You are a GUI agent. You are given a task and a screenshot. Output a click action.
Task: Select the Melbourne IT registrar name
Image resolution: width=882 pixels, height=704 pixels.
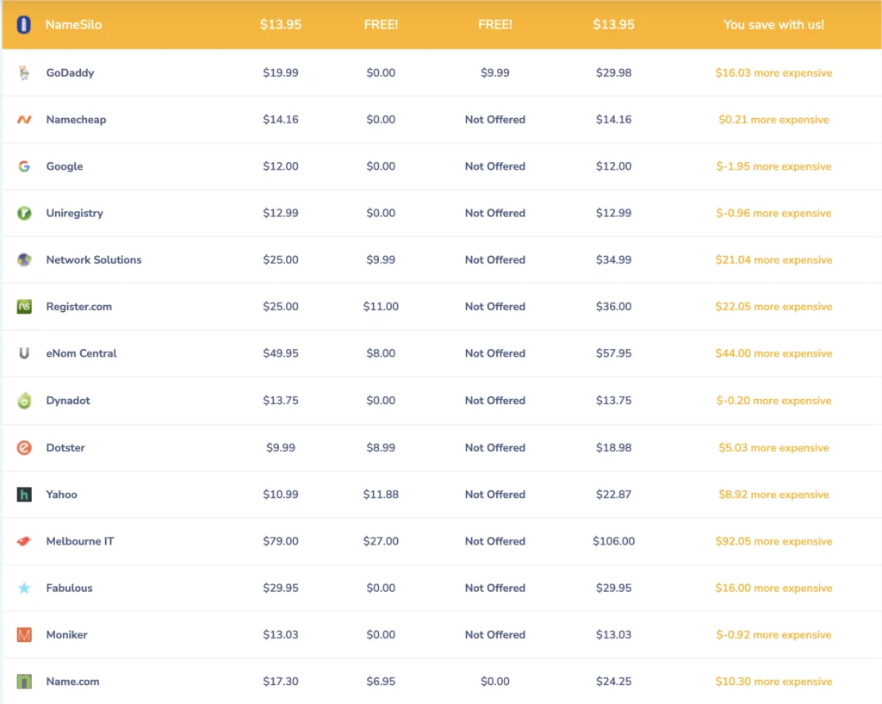point(80,541)
